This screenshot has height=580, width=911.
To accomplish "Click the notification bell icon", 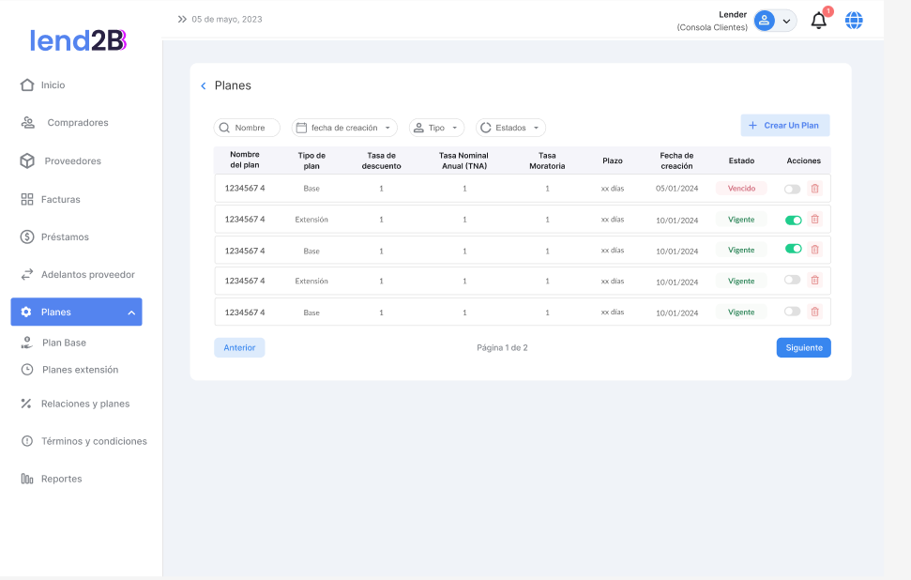I will (819, 21).
